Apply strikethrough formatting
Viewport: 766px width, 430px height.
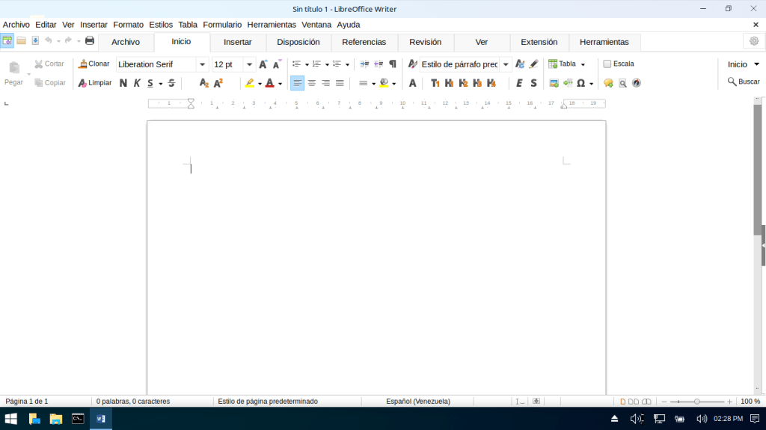tap(171, 83)
